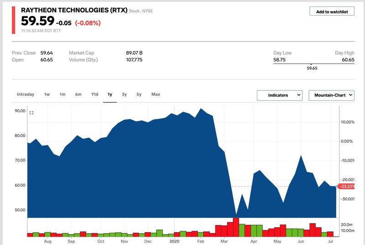Click the 2020 date axis label
The width and height of the screenshot is (365, 245).
pos(175,241)
